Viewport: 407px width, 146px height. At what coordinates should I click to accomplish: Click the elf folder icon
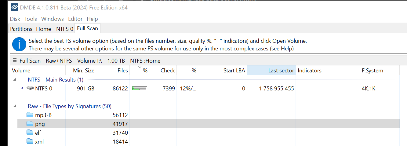(x=30, y=133)
